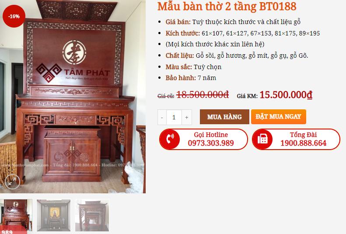Select the third thumbnail showing the altar table

coord(92,215)
